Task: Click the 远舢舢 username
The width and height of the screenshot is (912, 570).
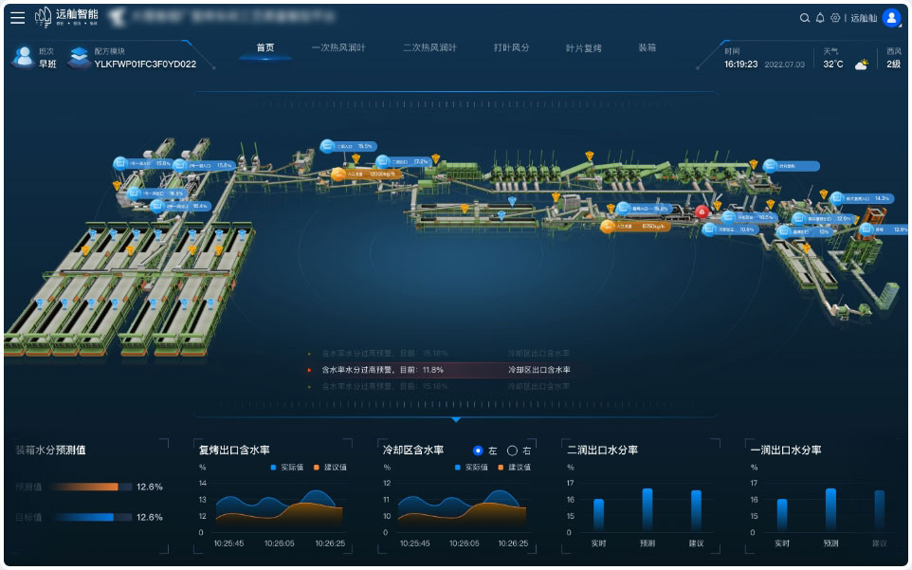Action: click(864, 18)
